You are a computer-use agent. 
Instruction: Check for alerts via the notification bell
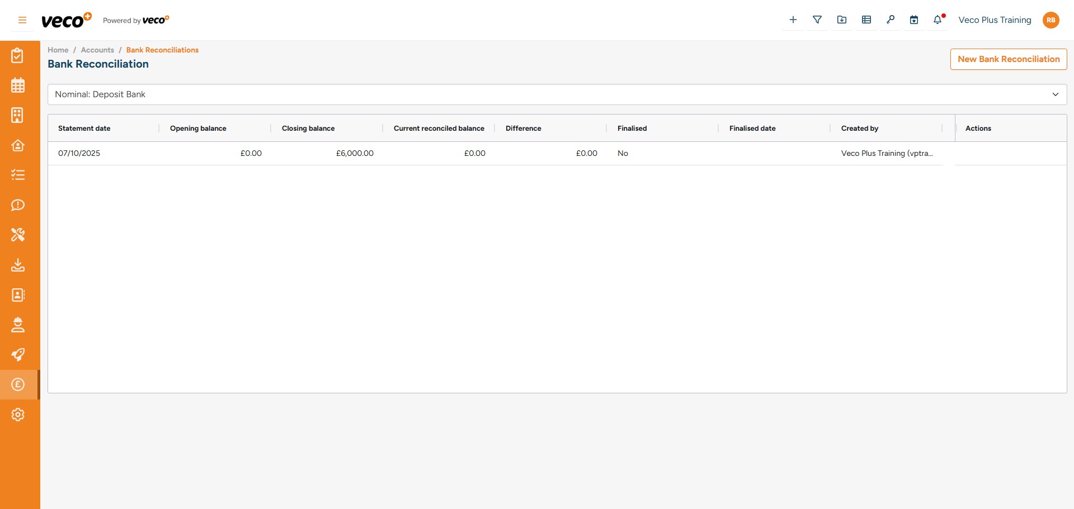pyautogui.click(x=938, y=20)
